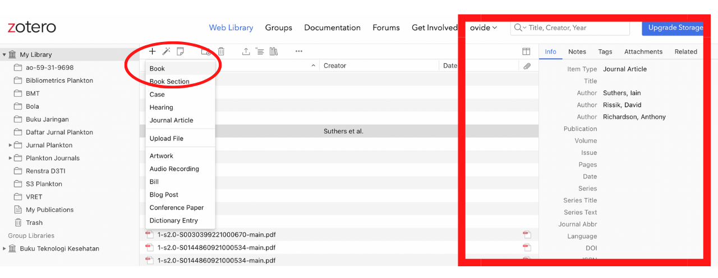Open the Bola collection
This screenshot has height=278, width=718.
pos(33,106)
